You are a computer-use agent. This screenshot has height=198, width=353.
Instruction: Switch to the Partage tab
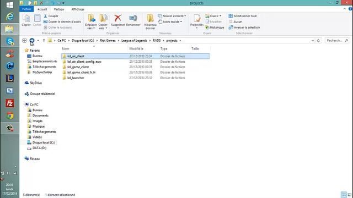[59, 9]
